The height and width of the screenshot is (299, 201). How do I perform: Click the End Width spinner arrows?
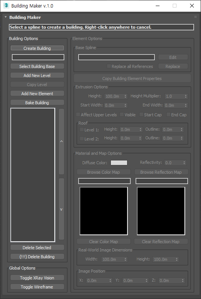coord(186,105)
